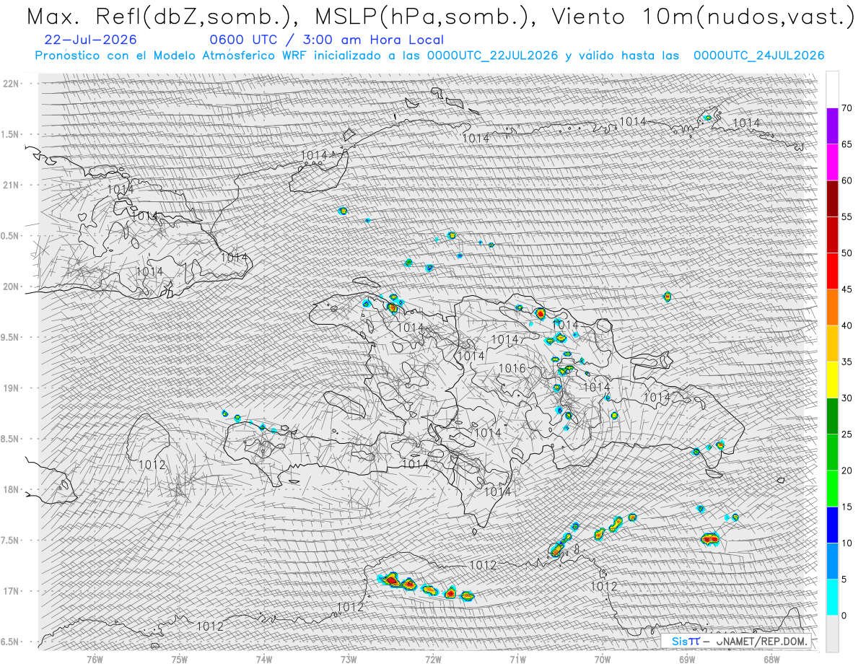
Task: Click the cyan 0–5 dBZ colorbar segment
Action: [832, 597]
